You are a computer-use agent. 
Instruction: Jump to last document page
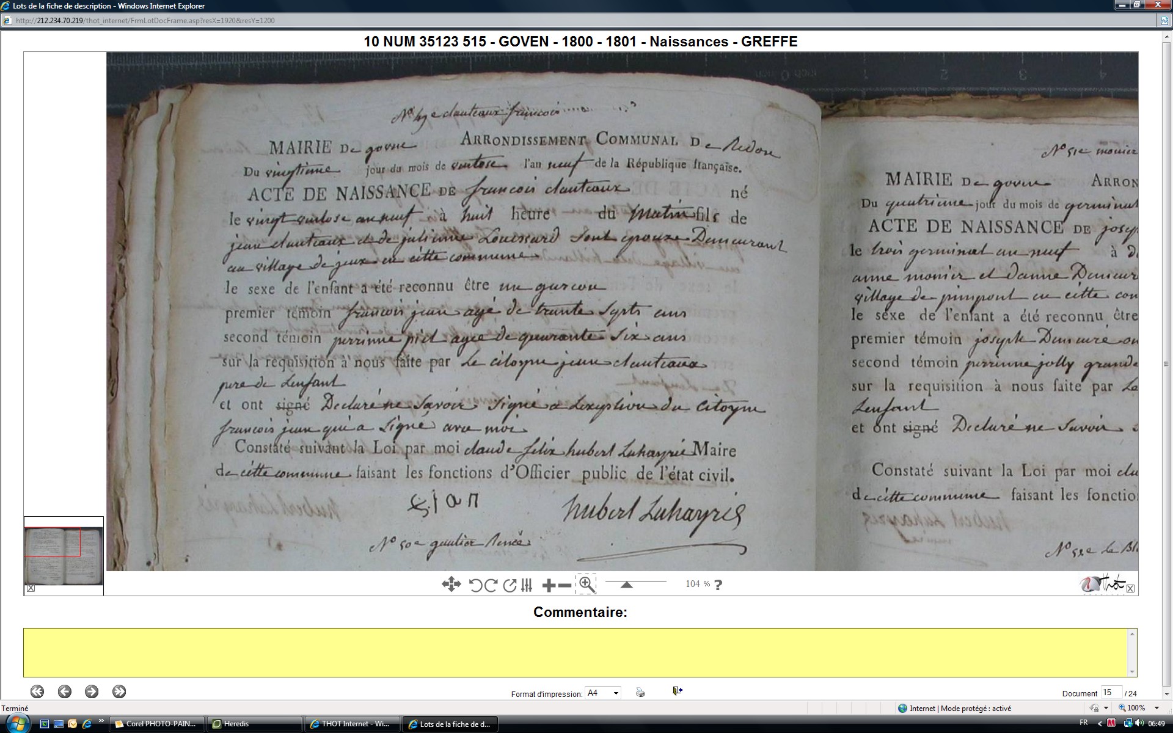click(x=119, y=691)
